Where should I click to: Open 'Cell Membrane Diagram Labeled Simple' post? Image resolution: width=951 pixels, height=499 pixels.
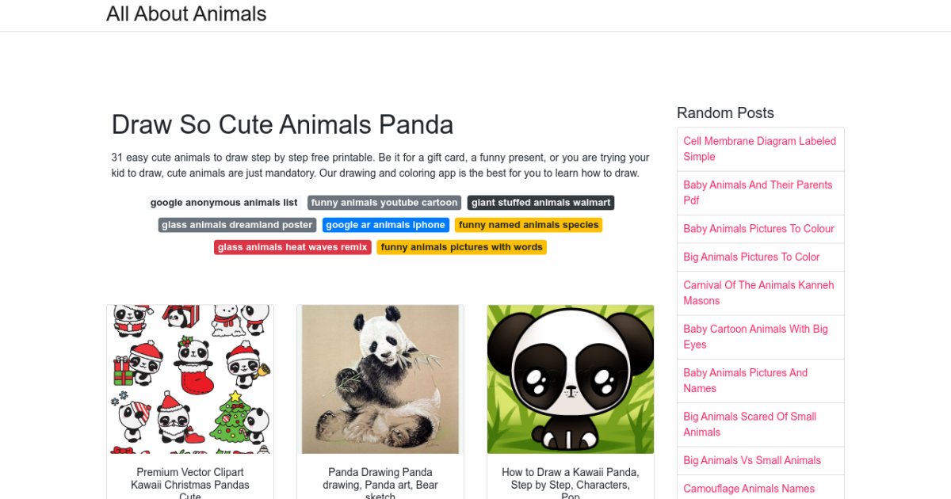[759, 148]
